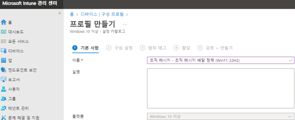The height and width of the screenshot is (120, 295).
Task: Open 엔드포인트 보안 in the sidebar
Action: pos(22,70)
